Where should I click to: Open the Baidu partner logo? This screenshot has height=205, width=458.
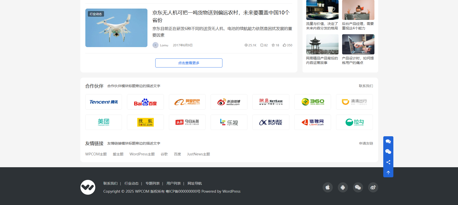pos(145,102)
